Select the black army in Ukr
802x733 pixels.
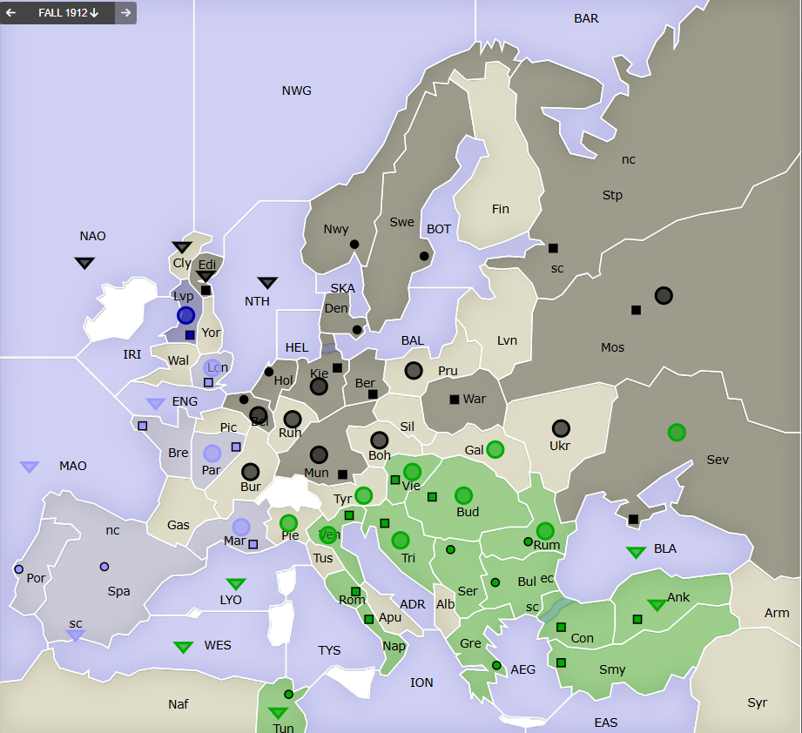pyautogui.click(x=561, y=428)
